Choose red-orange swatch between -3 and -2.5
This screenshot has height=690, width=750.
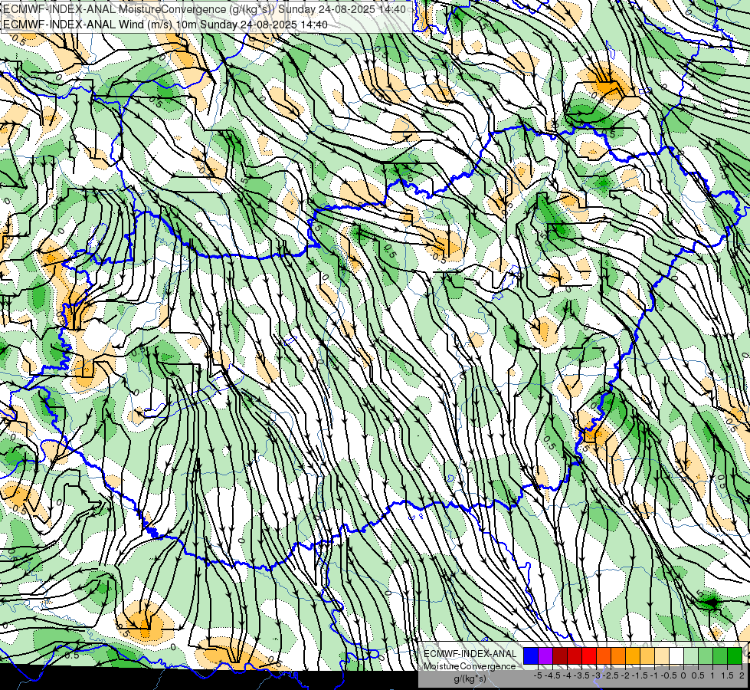[x=604, y=656]
